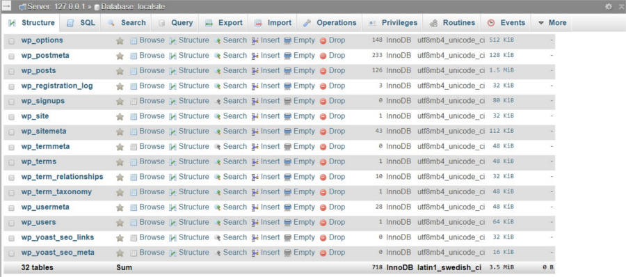626x277 pixels.
Task: Click the Insert icon for wp_site
Action: (255, 117)
